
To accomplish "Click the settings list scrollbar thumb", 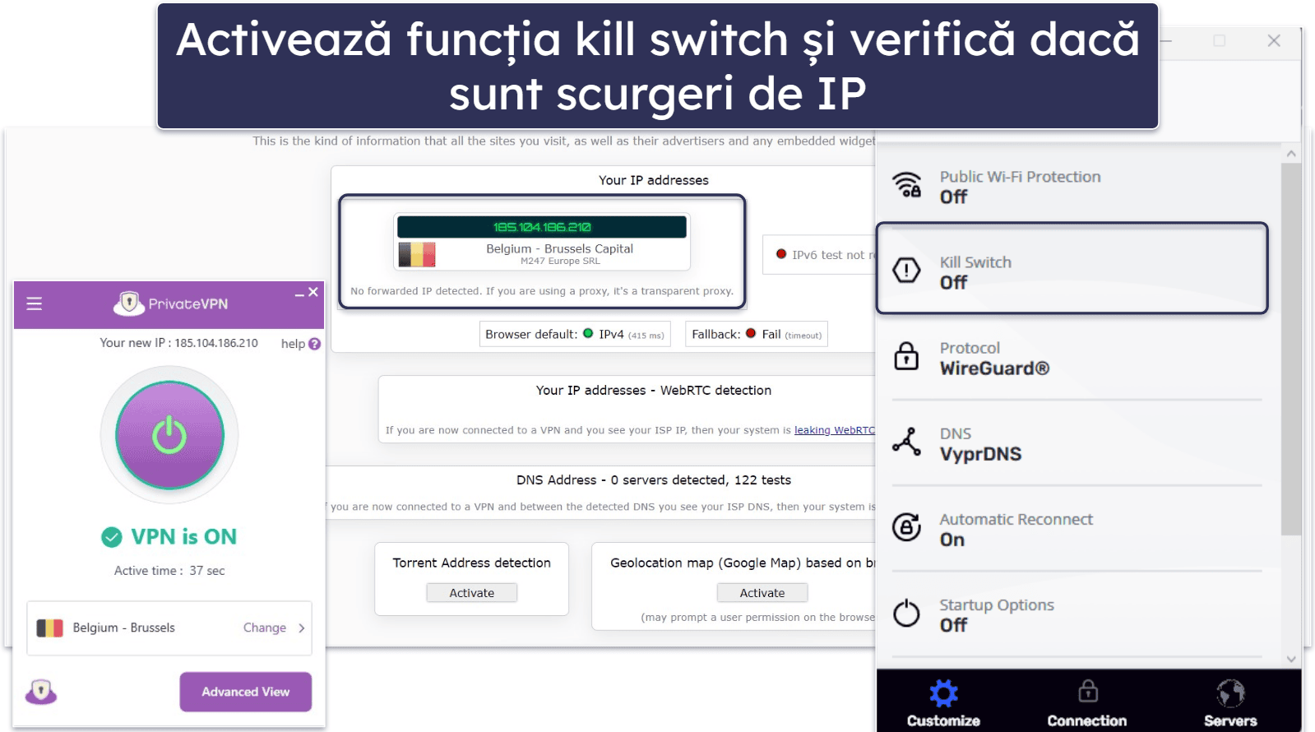I will click(x=1291, y=349).
